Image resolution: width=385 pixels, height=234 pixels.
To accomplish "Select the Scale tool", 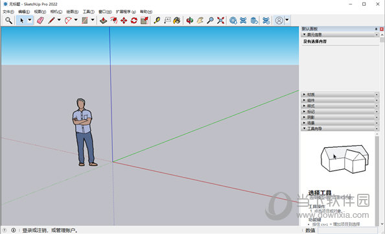I will [145, 20].
